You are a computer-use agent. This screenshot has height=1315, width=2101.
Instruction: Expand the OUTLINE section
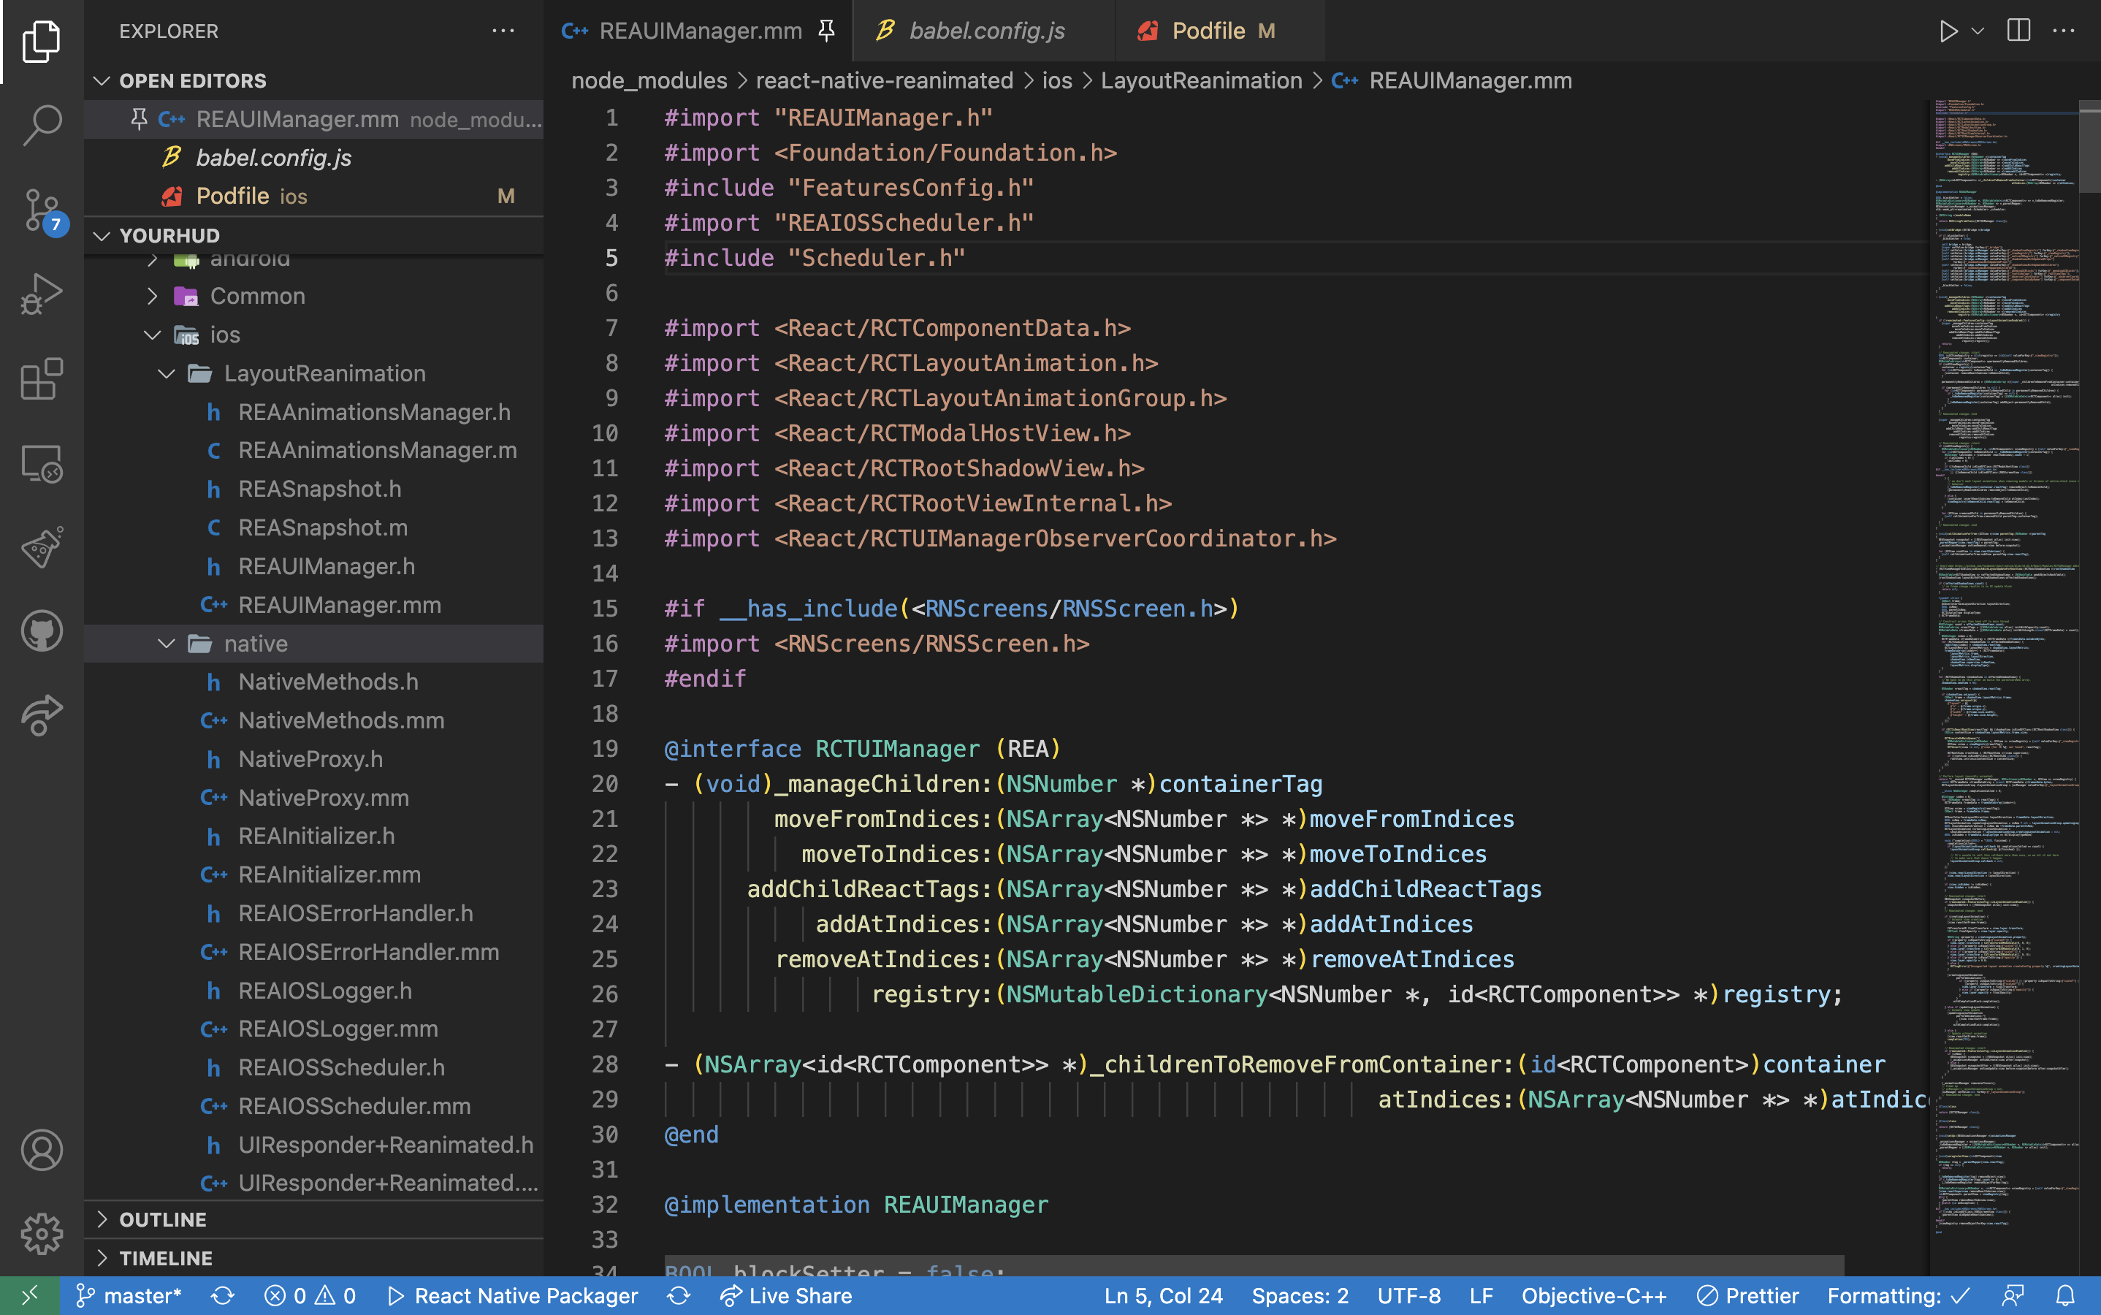pos(314,1219)
